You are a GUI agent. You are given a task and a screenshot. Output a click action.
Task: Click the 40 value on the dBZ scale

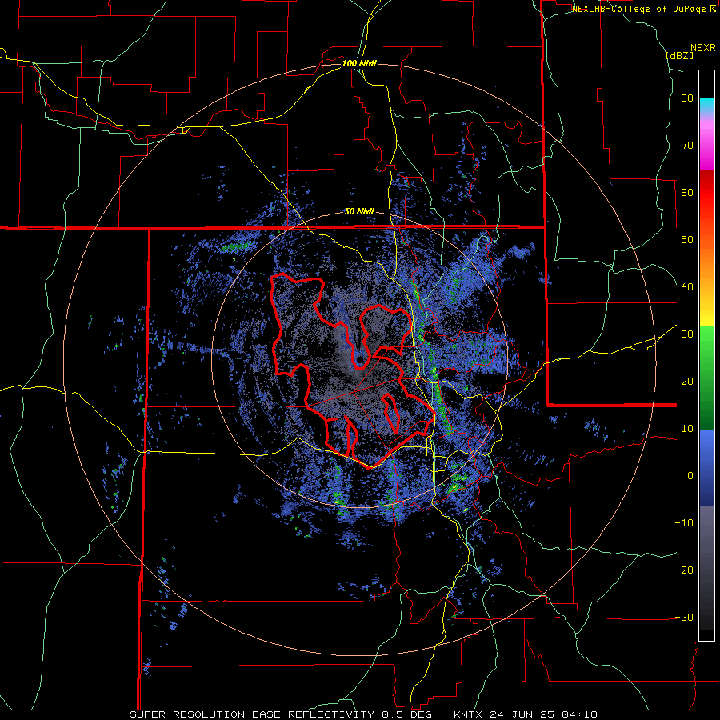[x=687, y=287]
